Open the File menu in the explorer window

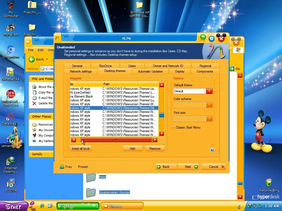click(x=31, y=50)
